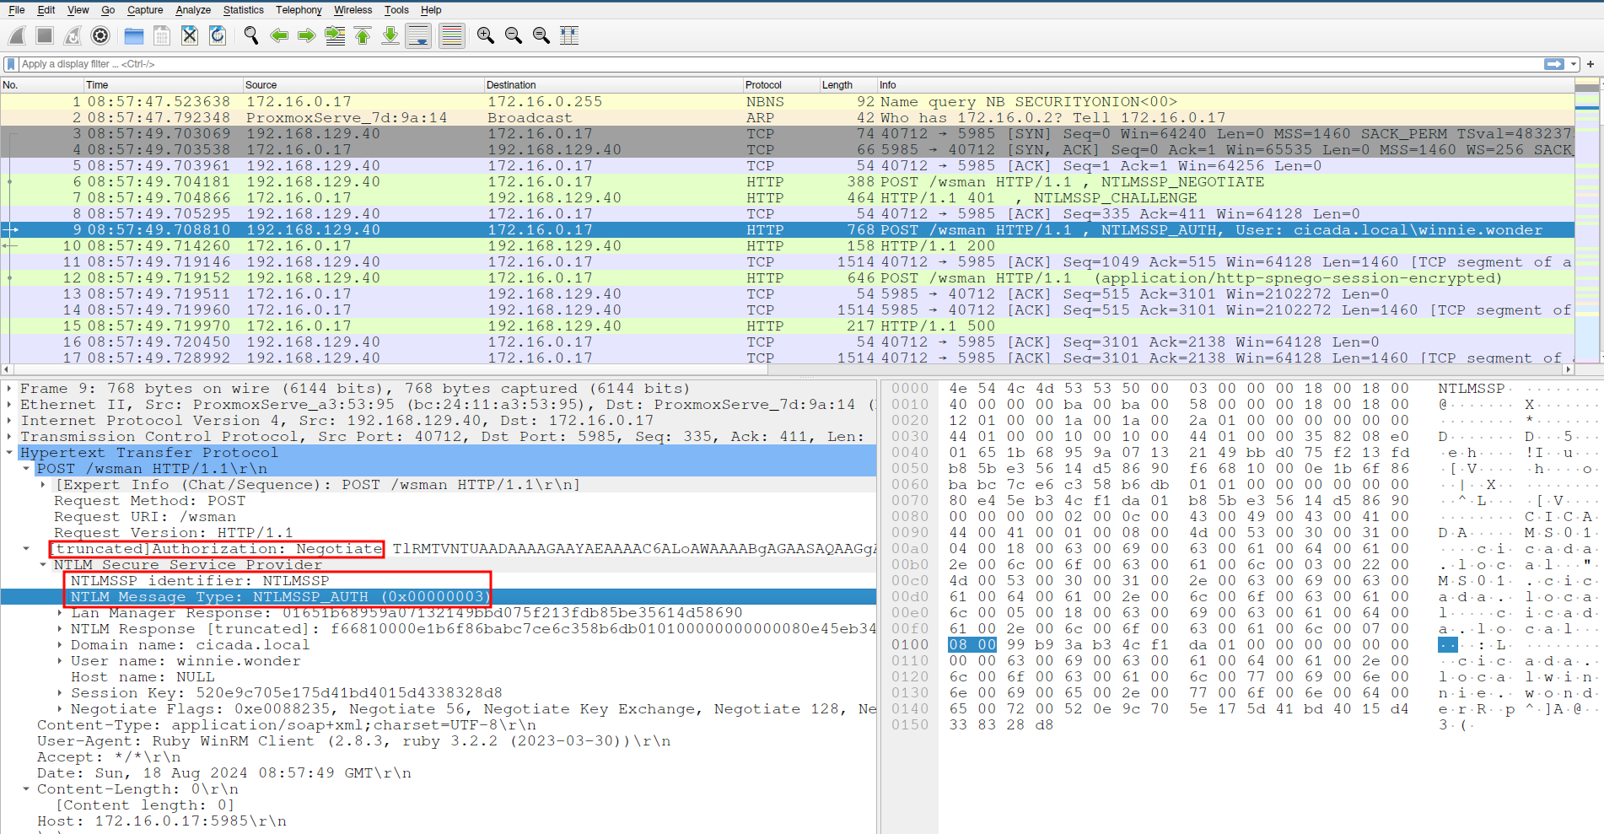The width and height of the screenshot is (1604, 834).
Task: Toggle packet coloring rules
Action: (x=452, y=35)
